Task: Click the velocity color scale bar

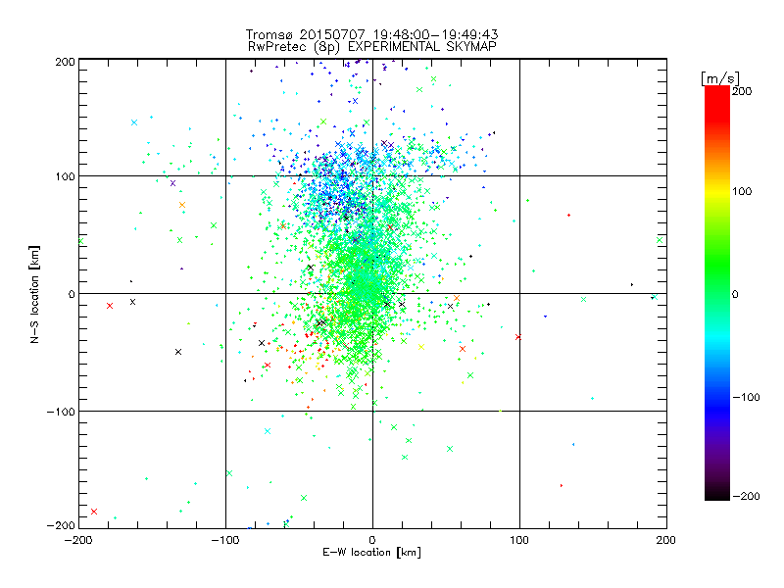Action: (717, 292)
